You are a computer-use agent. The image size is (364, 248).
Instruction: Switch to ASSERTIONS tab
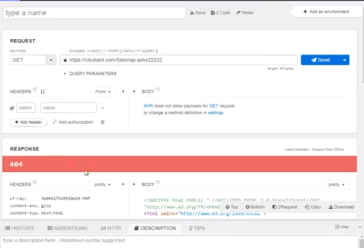68,228
